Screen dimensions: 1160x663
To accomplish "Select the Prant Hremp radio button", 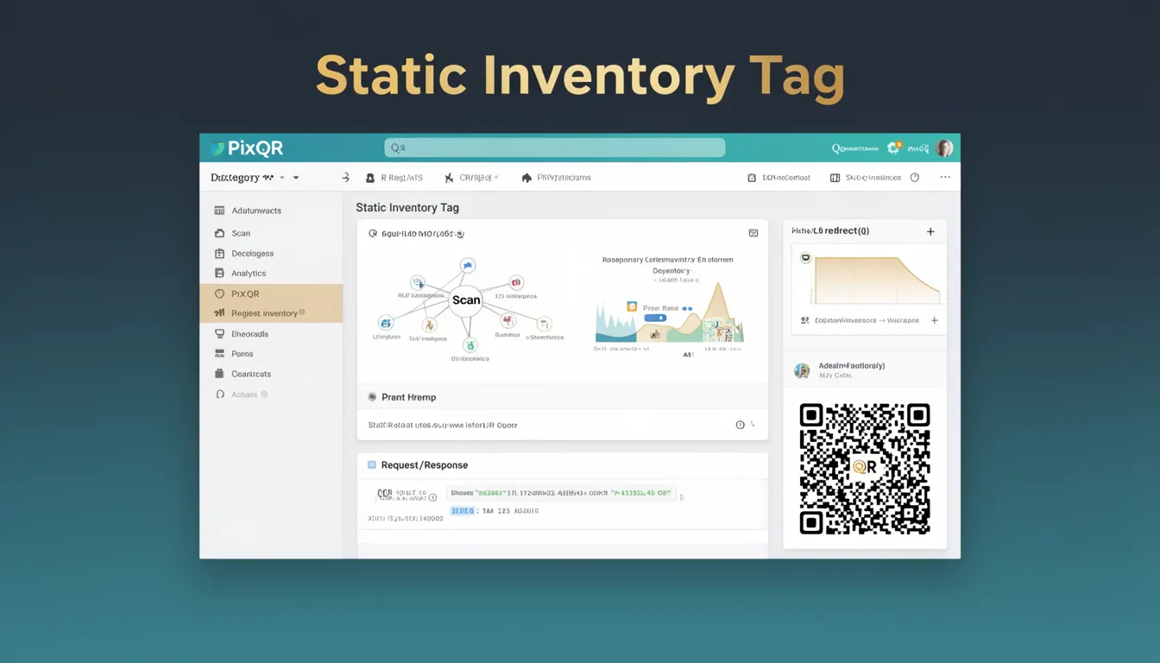I will pyautogui.click(x=372, y=397).
